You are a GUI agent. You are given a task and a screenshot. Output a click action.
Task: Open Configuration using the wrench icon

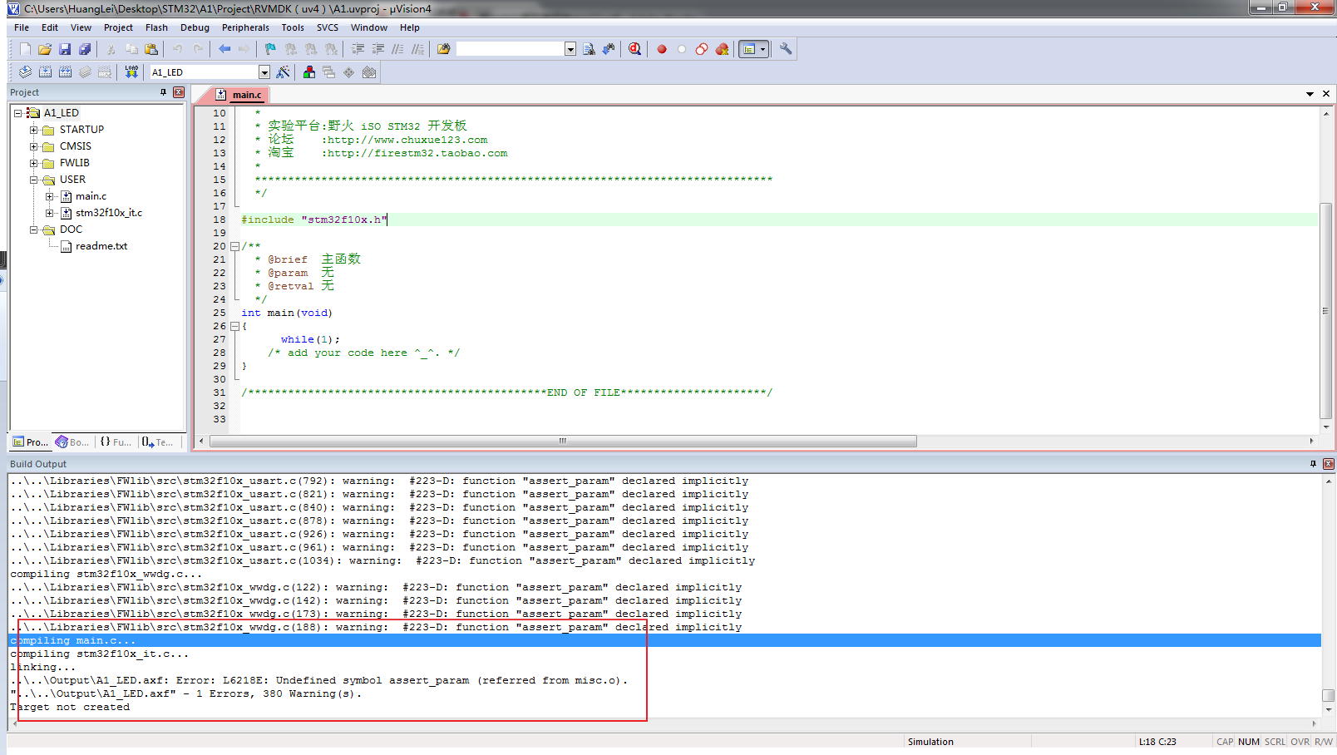click(x=786, y=49)
